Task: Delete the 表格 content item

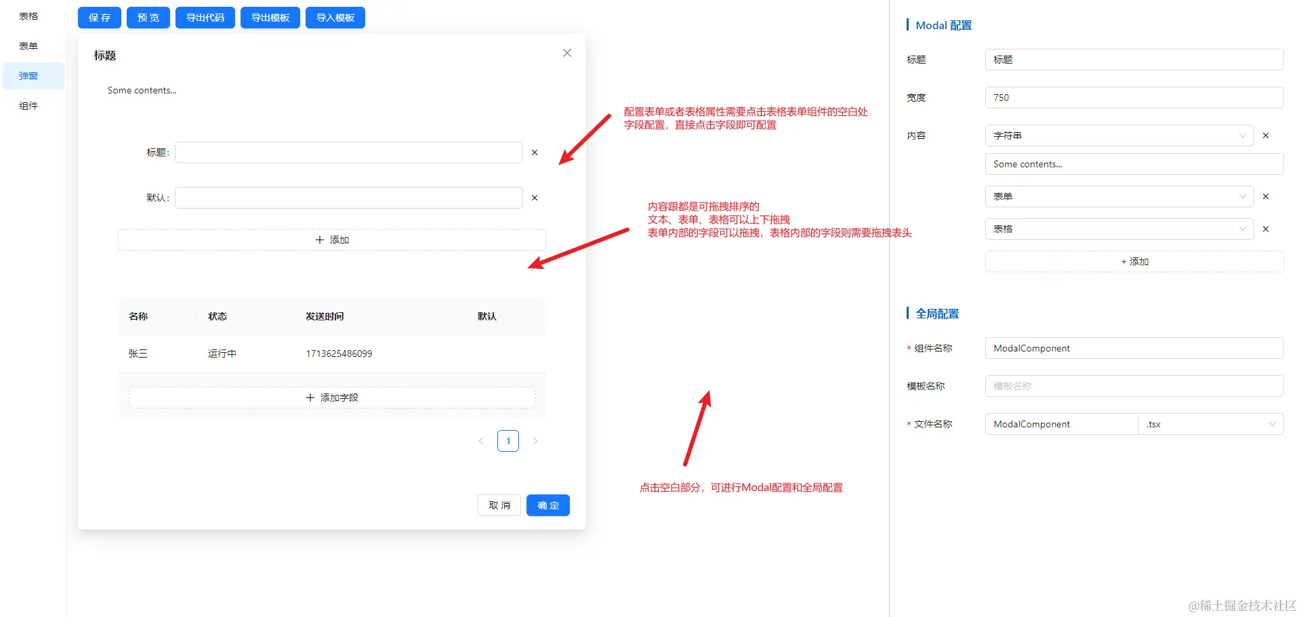Action: point(1266,229)
